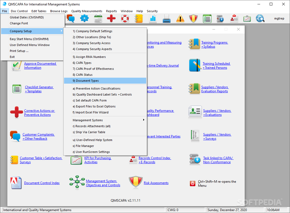Image resolution: width=290 pixels, height=213 pixels.
Task: Click the CWG: 0 status field
Action: [186, 210]
